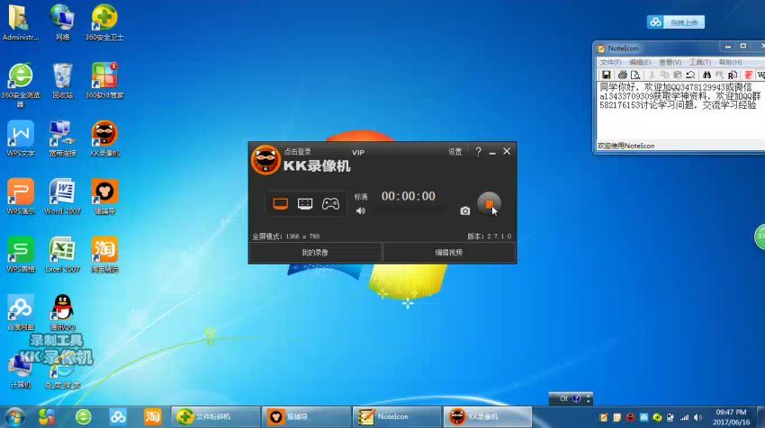Click the 回收站 recycle bin desktop icon
The image size is (765, 428).
pyautogui.click(x=62, y=81)
